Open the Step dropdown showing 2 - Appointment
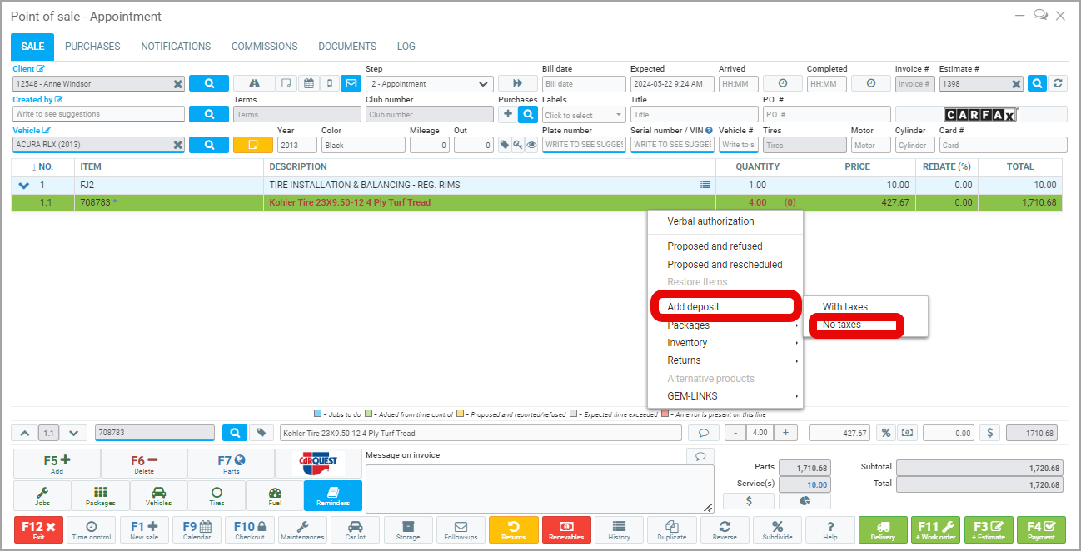The image size is (1081, 551). click(x=429, y=83)
